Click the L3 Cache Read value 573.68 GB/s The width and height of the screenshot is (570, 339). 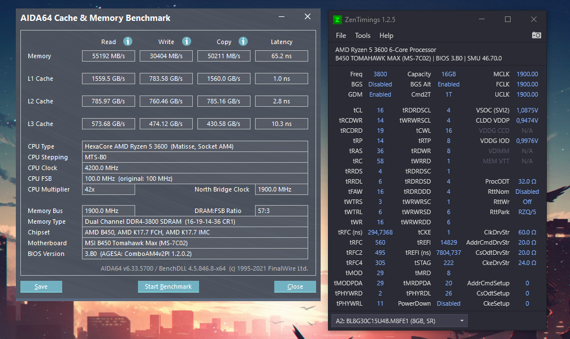(109, 124)
